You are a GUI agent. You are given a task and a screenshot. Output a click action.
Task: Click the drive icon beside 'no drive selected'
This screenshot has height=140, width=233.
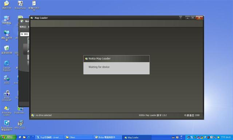(33, 115)
